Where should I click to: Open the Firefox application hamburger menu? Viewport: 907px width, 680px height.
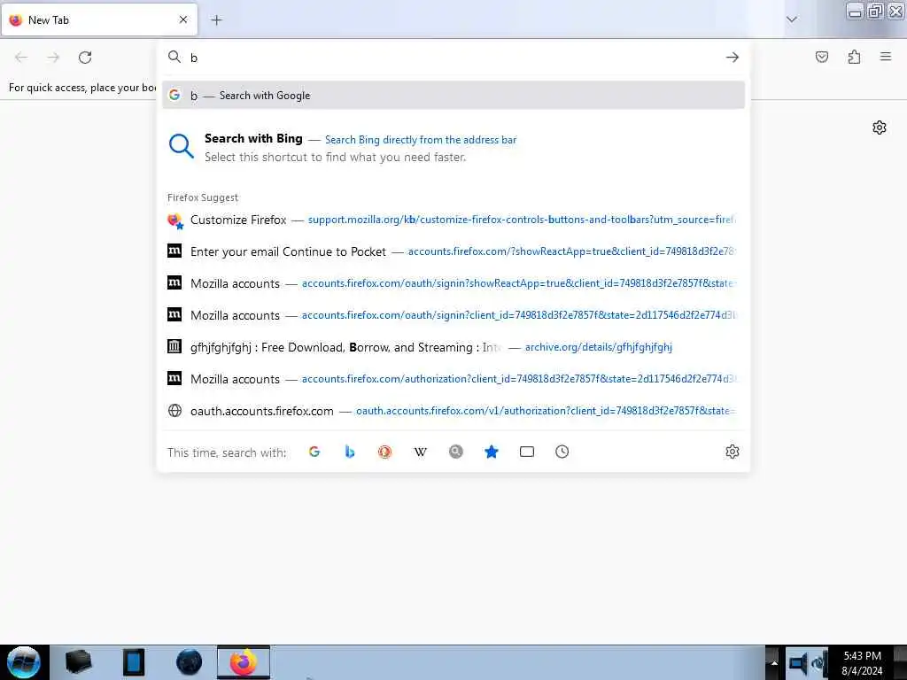pyautogui.click(x=886, y=57)
